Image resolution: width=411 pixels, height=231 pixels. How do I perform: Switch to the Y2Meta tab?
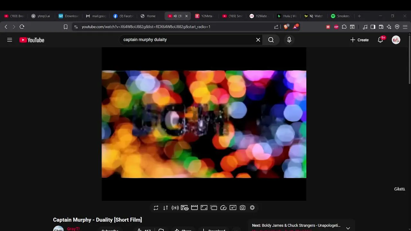(205, 16)
